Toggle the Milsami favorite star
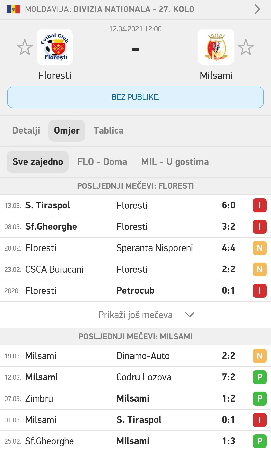The height and width of the screenshot is (450, 271). tap(246, 47)
